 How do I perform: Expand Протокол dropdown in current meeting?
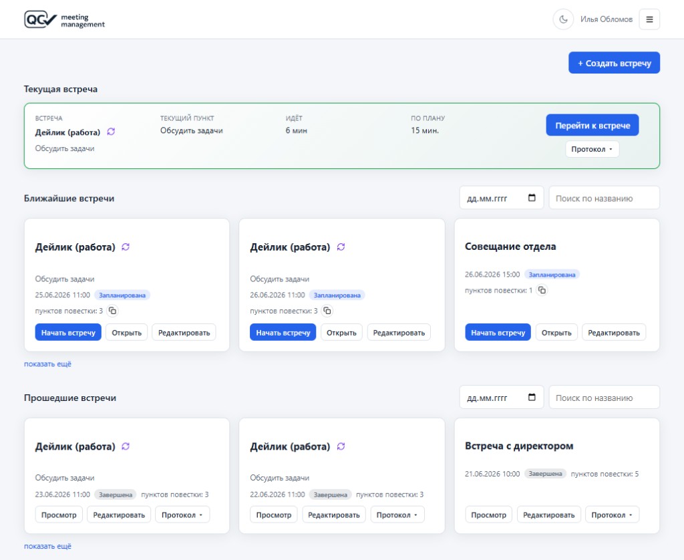point(592,149)
